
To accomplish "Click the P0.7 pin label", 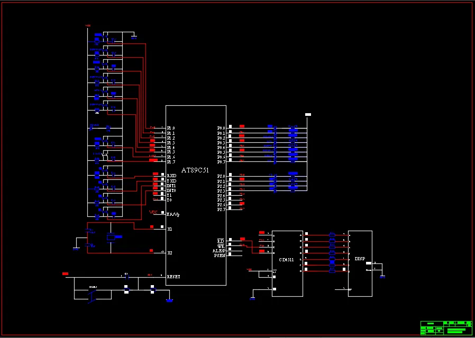I will click(221, 162).
